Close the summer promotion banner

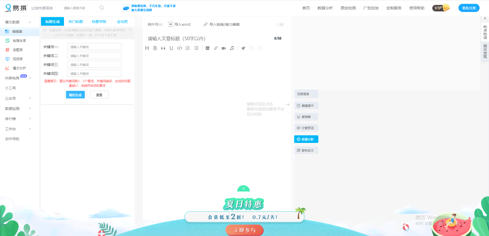coord(243,188)
